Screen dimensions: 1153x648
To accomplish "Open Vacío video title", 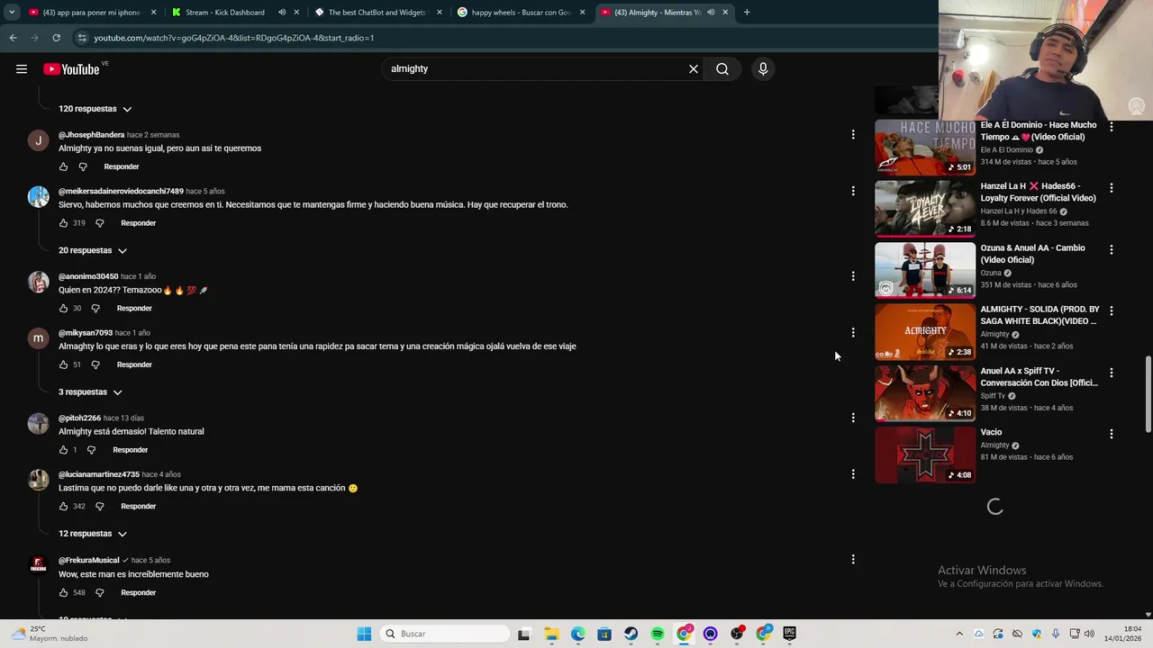I will coord(991,433).
